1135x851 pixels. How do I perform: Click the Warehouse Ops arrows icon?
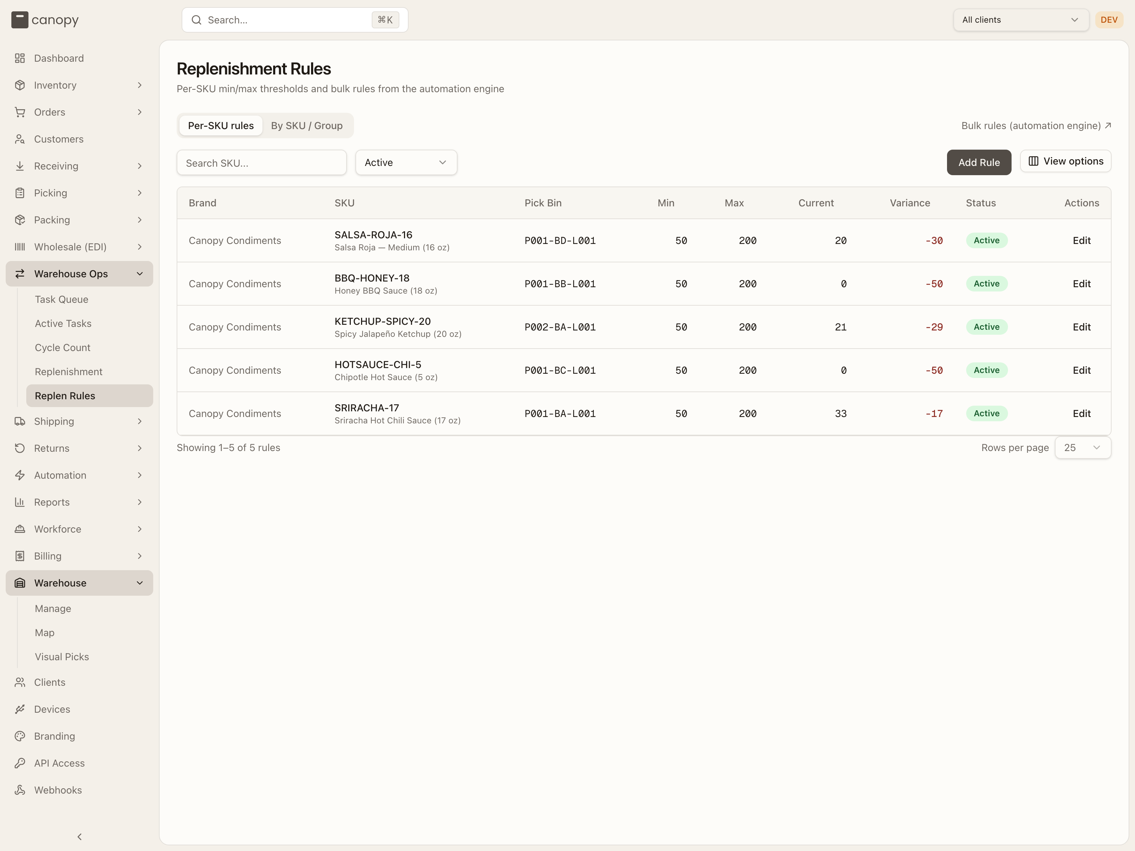[x=20, y=274]
